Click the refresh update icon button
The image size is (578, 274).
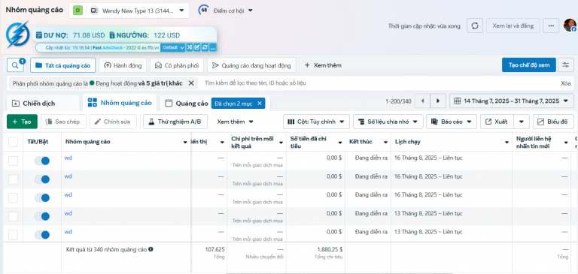coord(475,26)
